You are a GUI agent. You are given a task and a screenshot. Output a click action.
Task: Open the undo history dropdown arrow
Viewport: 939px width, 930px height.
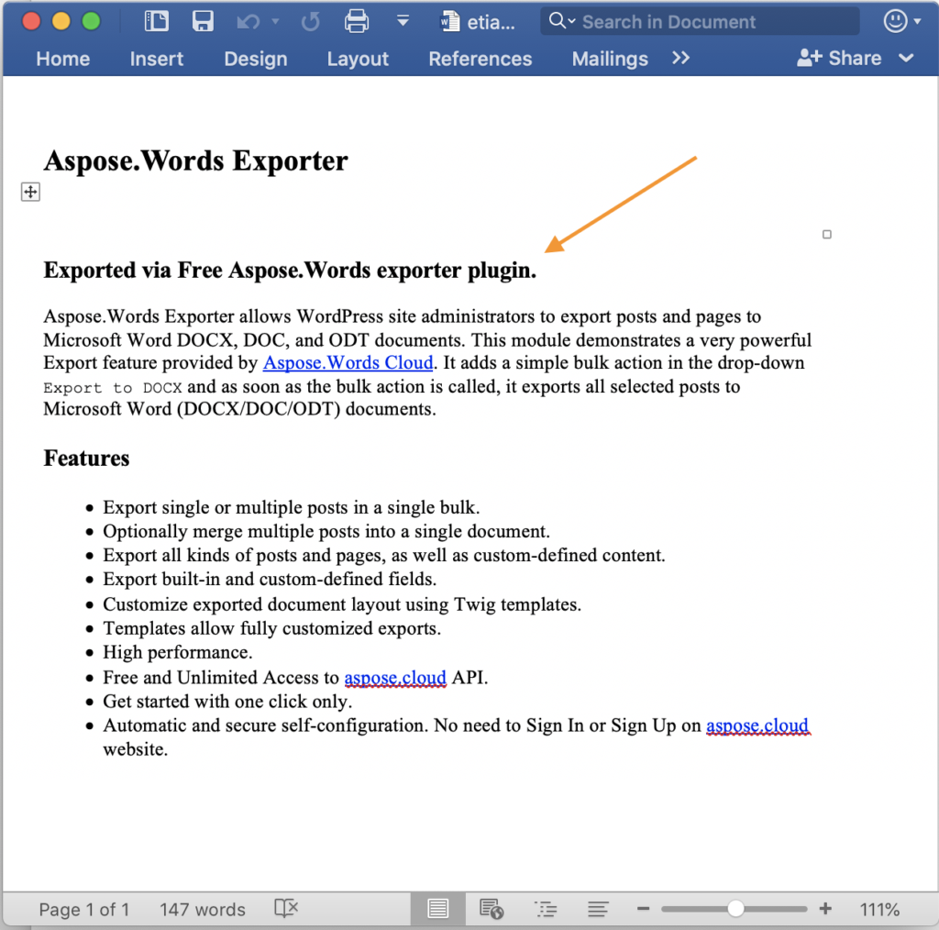(x=275, y=22)
